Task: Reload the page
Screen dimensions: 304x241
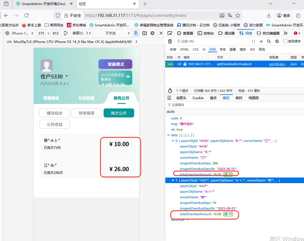Action: (26, 15)
